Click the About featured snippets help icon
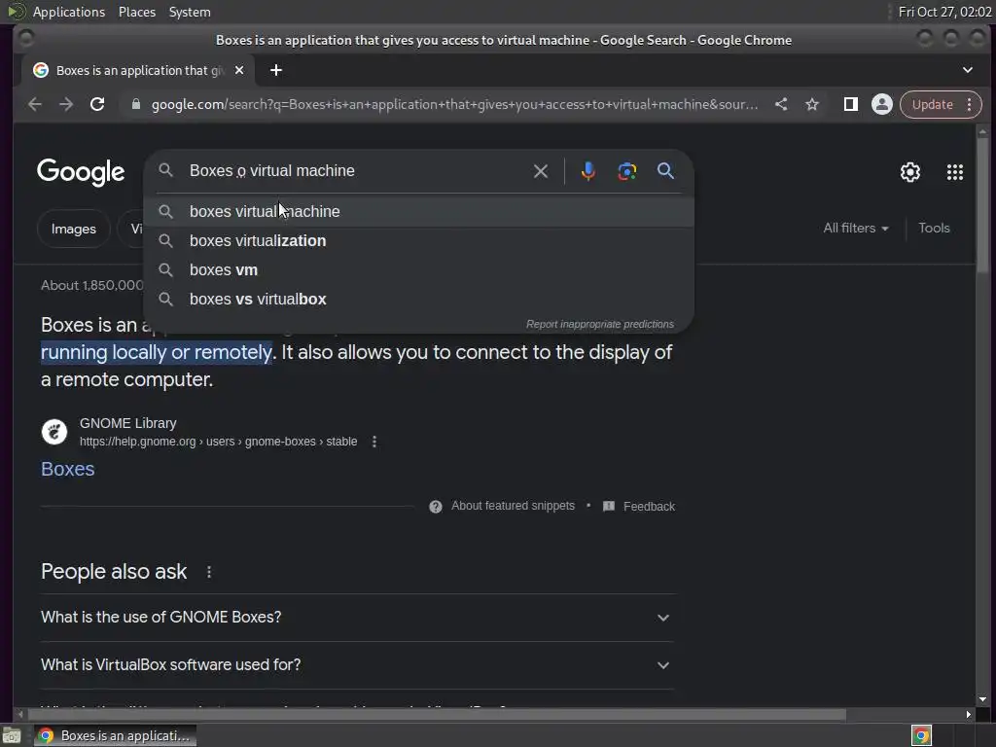 click(435, 506)
